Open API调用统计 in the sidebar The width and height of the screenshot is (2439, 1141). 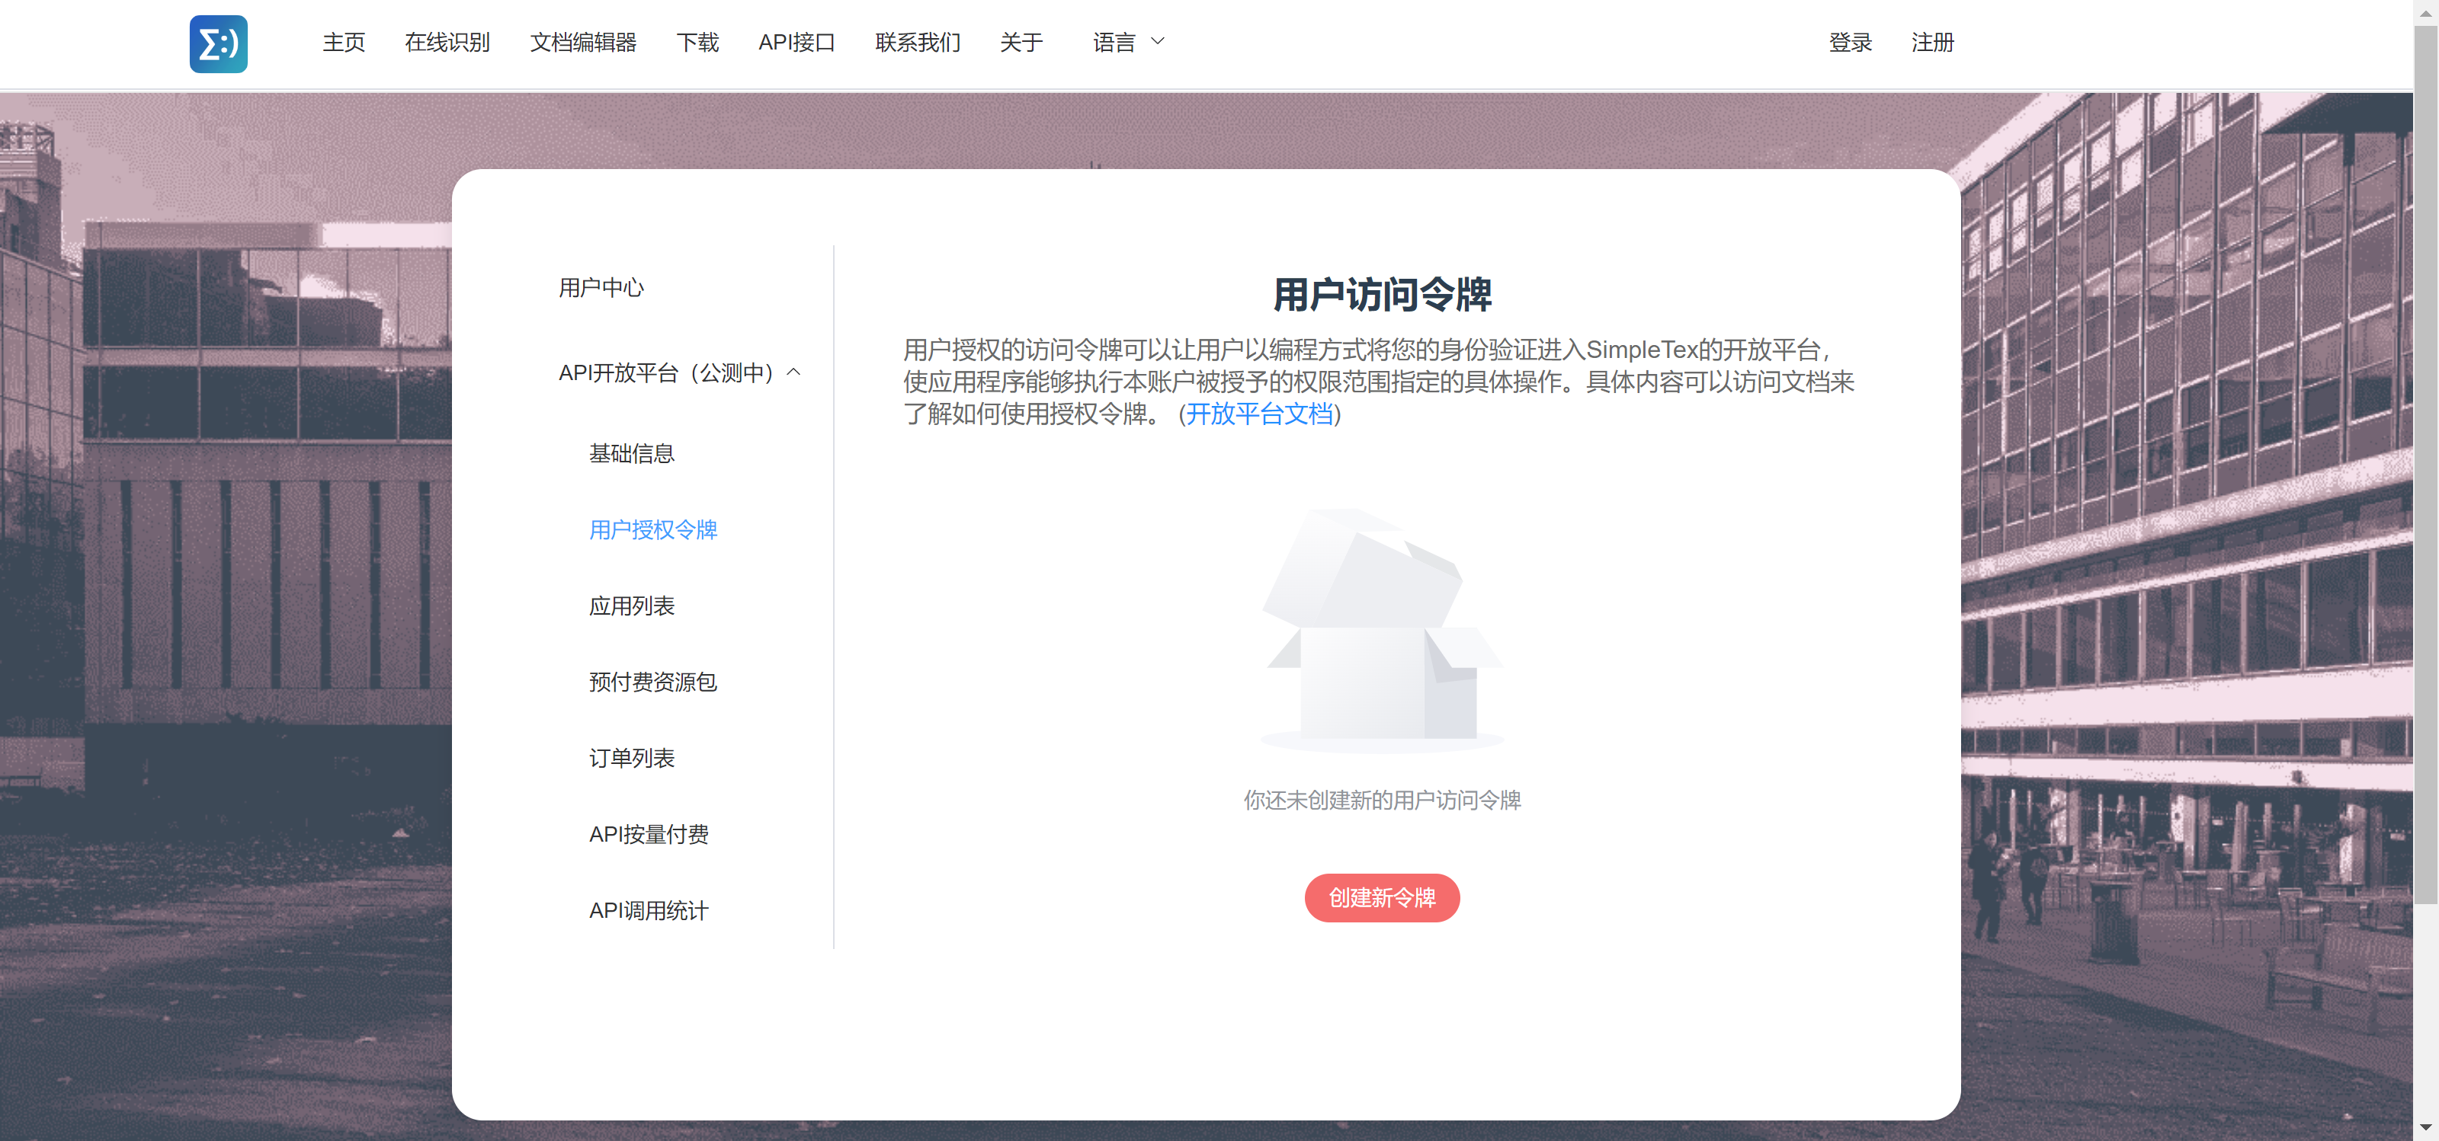pyautogui.click(x=648, y=911)
